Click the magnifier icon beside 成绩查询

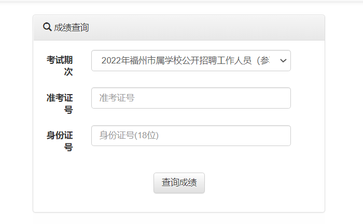(47, 27)
